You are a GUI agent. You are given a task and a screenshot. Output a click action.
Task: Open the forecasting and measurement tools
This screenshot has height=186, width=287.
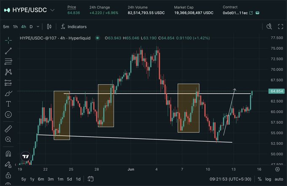tap(8, 83)
